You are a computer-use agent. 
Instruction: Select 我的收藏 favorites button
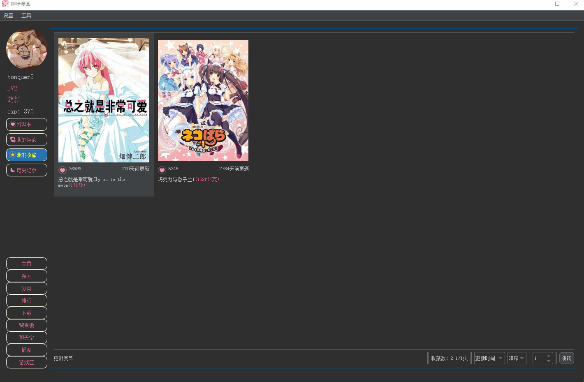tap(27, 155)
